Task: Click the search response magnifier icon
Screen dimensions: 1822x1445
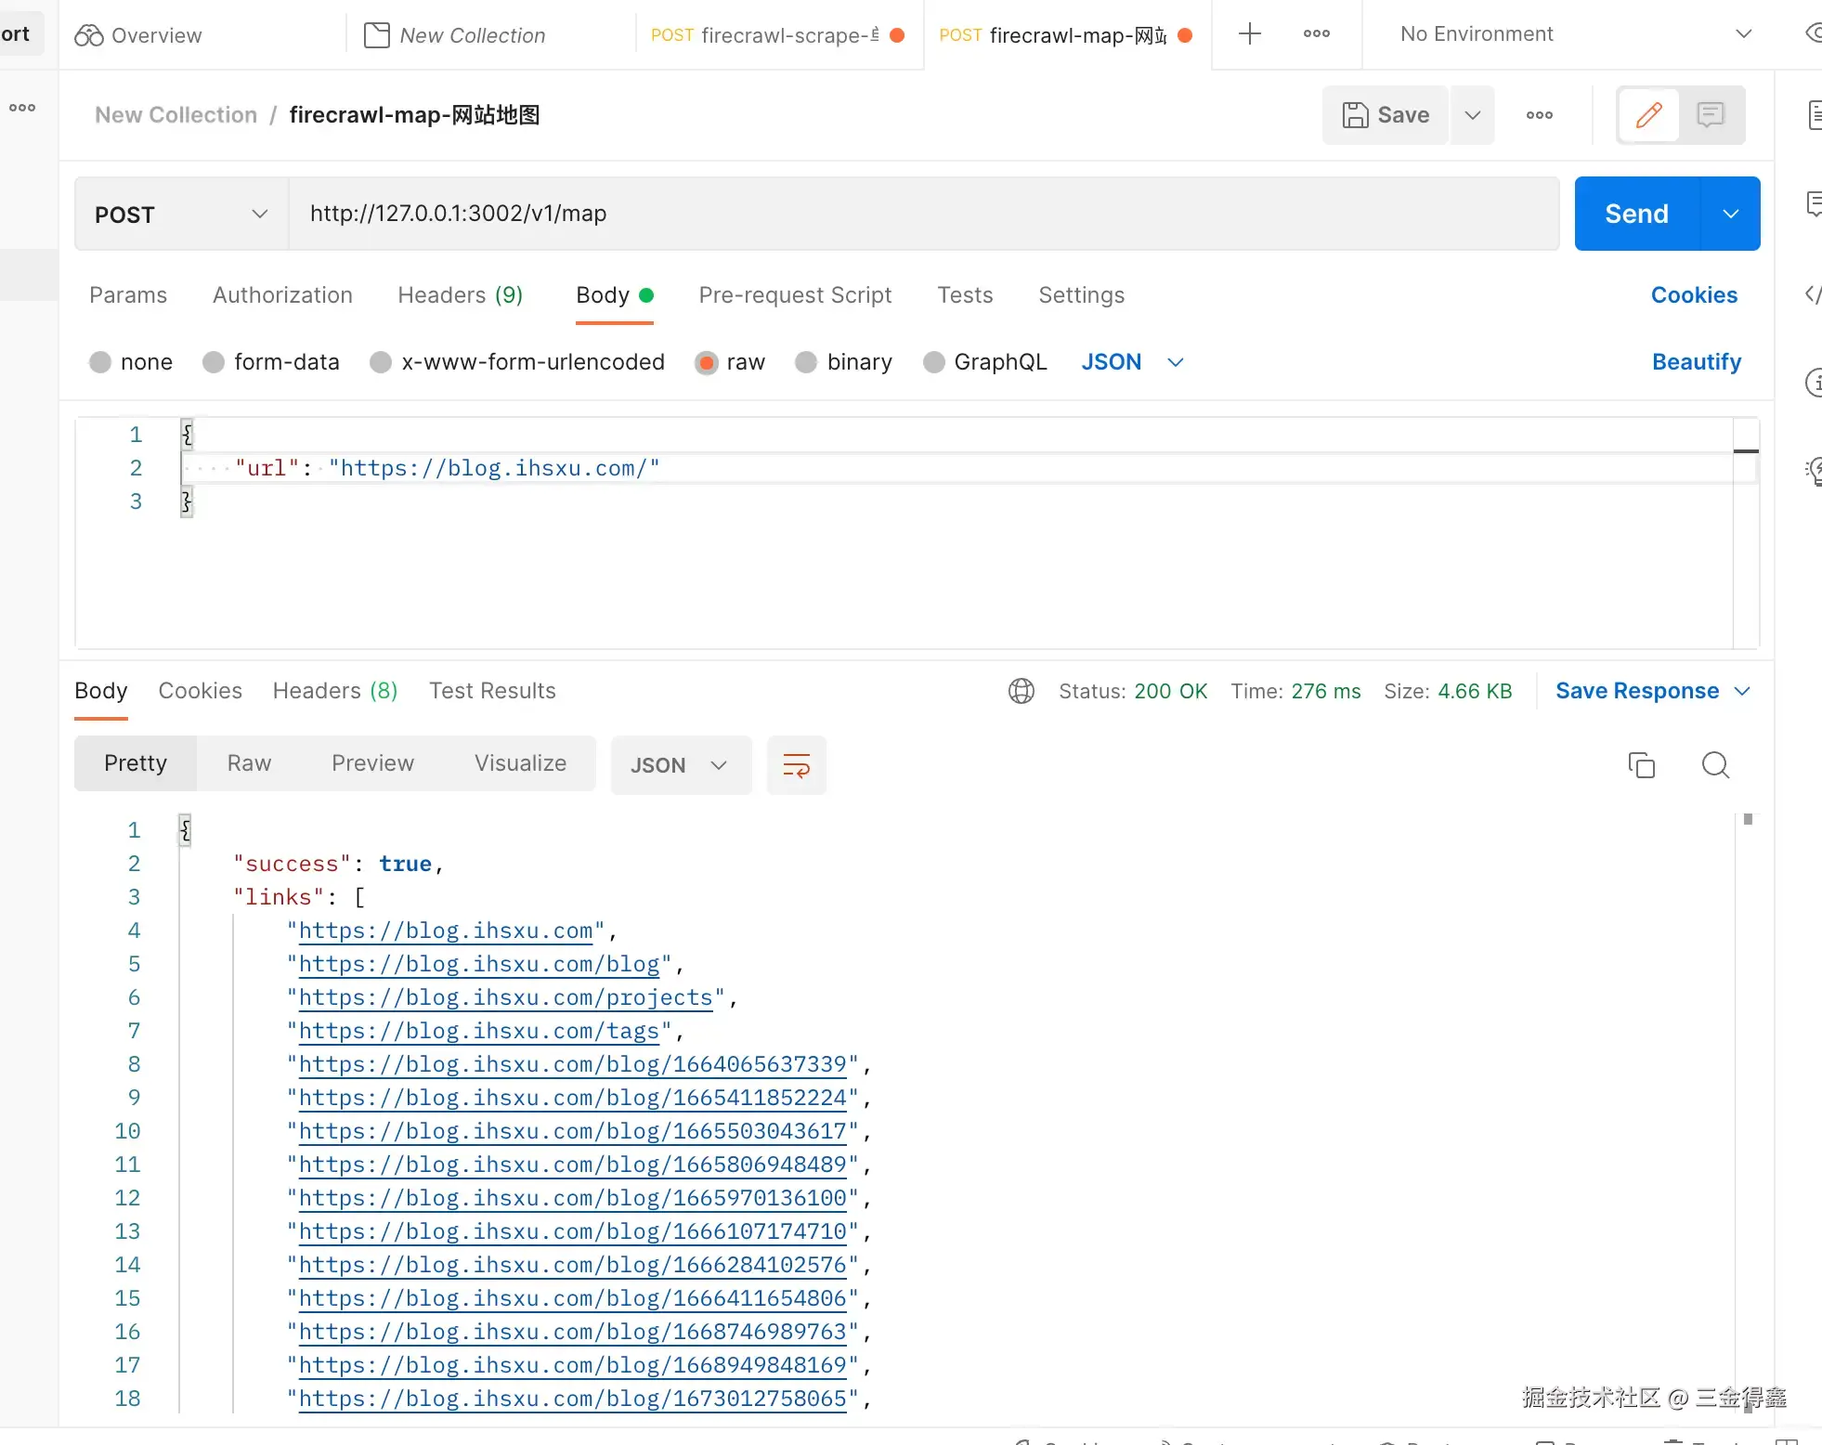Action: (1714, 764)
